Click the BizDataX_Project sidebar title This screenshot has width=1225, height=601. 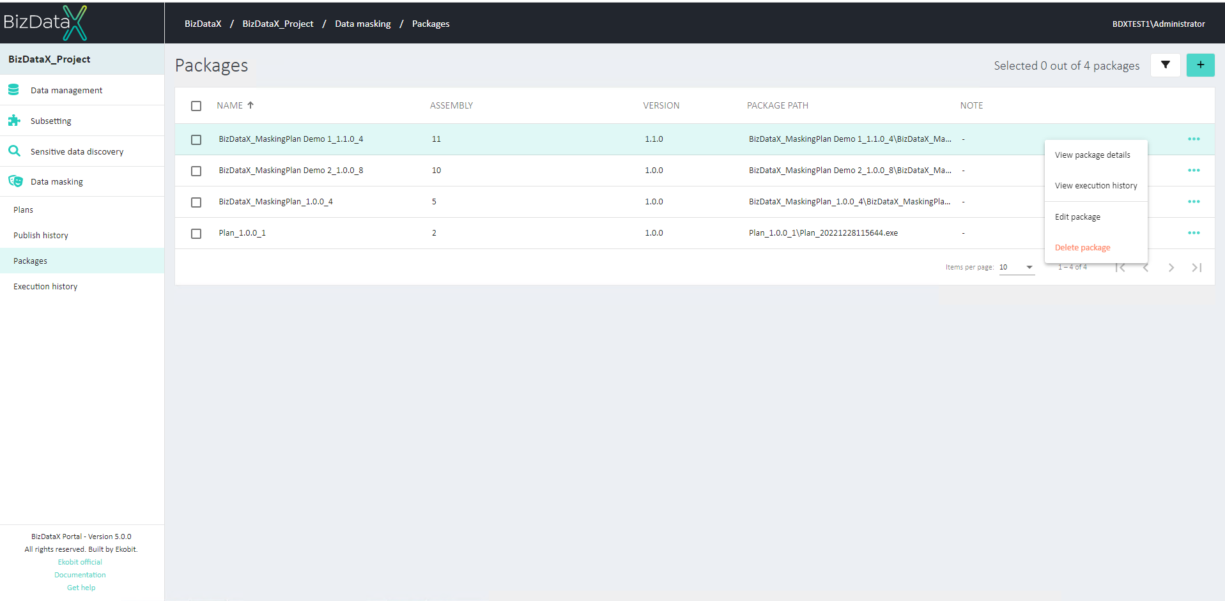click(49, 59)
